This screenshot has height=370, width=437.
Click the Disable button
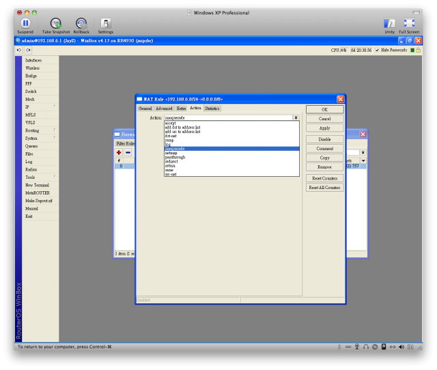[x=325, y=139]
